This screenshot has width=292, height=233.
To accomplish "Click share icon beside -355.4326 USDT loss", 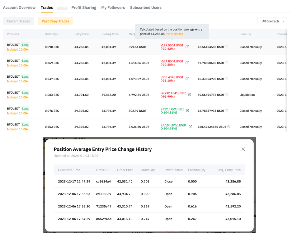I will (x=187, y=79).
